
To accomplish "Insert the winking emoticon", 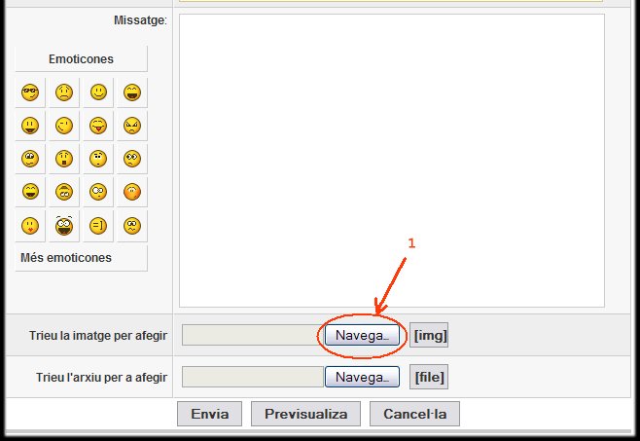I will [x=64, y=126].
